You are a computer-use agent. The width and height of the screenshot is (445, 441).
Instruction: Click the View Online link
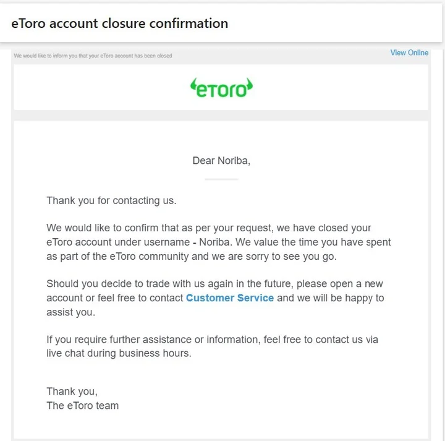409,53
